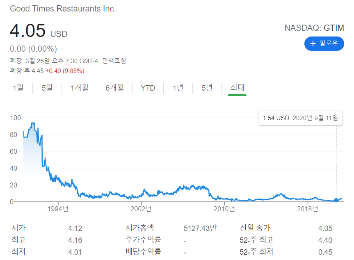Click the 2010년 axis label
Image resolution: width=354 pixels, height=260 pixels.
point(224,209)
